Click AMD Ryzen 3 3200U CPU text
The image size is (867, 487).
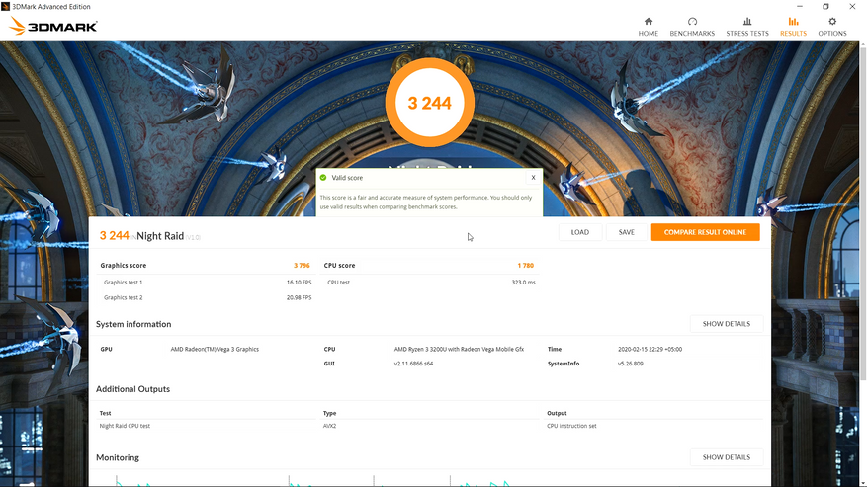coord(459,350)
